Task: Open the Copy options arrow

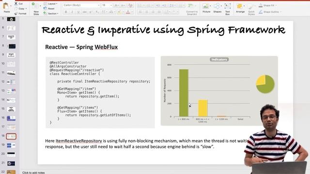Action: click(26, 9)
